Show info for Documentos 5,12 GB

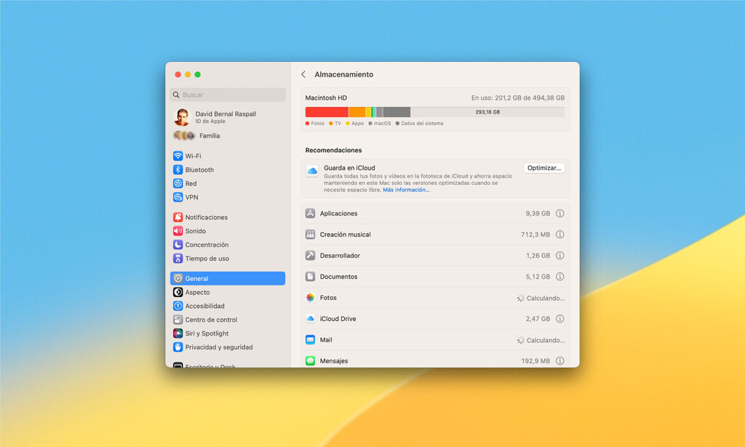[560, 277]
